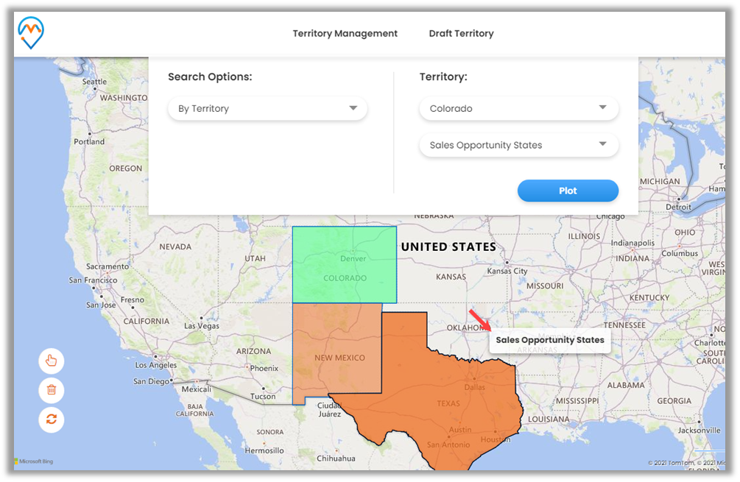Open the Territory Management tab
This screenshot has height=482, width=740.
pyautogui.click(x=345, y=34)
